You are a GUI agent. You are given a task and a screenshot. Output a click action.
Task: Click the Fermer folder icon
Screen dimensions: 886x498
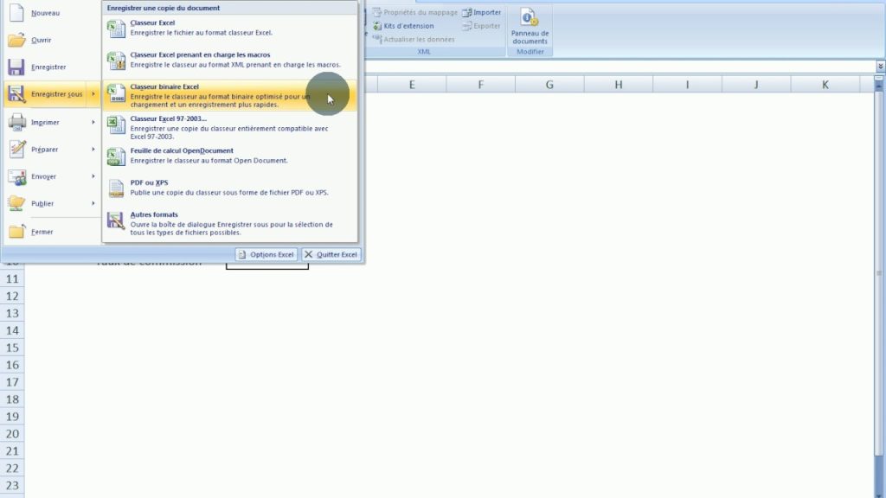coord(16,232)
